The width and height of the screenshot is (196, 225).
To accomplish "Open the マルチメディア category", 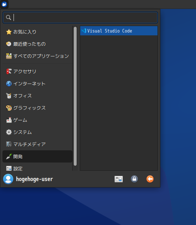I will coord(37,144).
